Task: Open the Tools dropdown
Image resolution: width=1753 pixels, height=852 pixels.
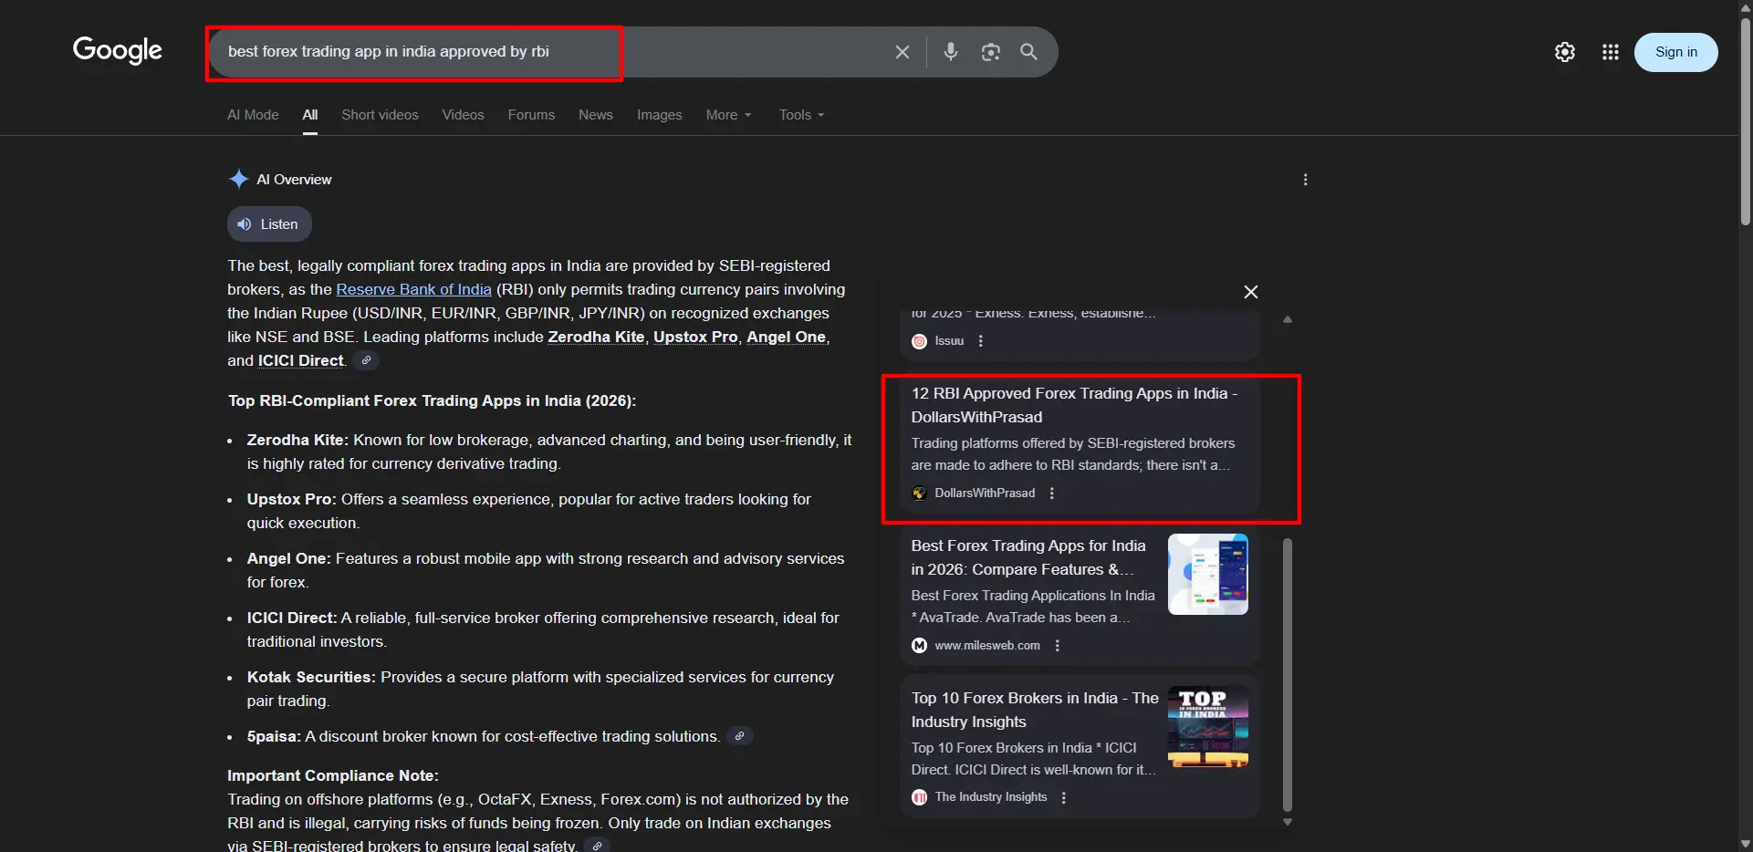Action: (x=800, y=115)
